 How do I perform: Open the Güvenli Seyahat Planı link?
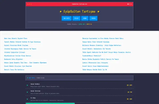tap(16, 38)
